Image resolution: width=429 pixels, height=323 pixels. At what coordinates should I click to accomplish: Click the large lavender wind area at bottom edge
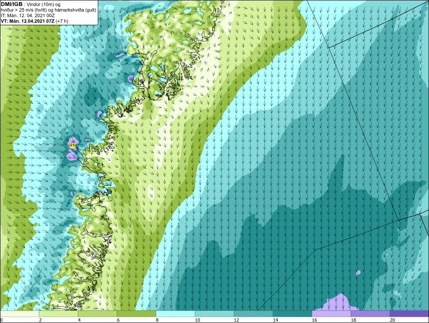[338, 303]
